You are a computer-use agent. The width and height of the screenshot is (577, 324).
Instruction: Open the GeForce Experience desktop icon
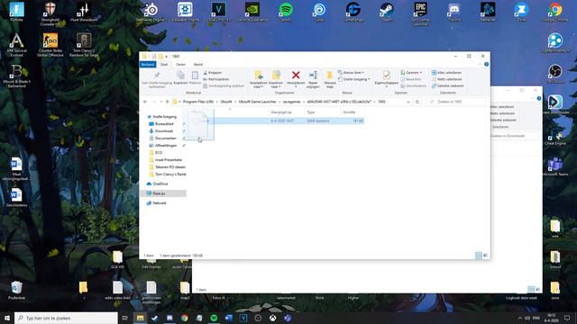tap(252, 12)
